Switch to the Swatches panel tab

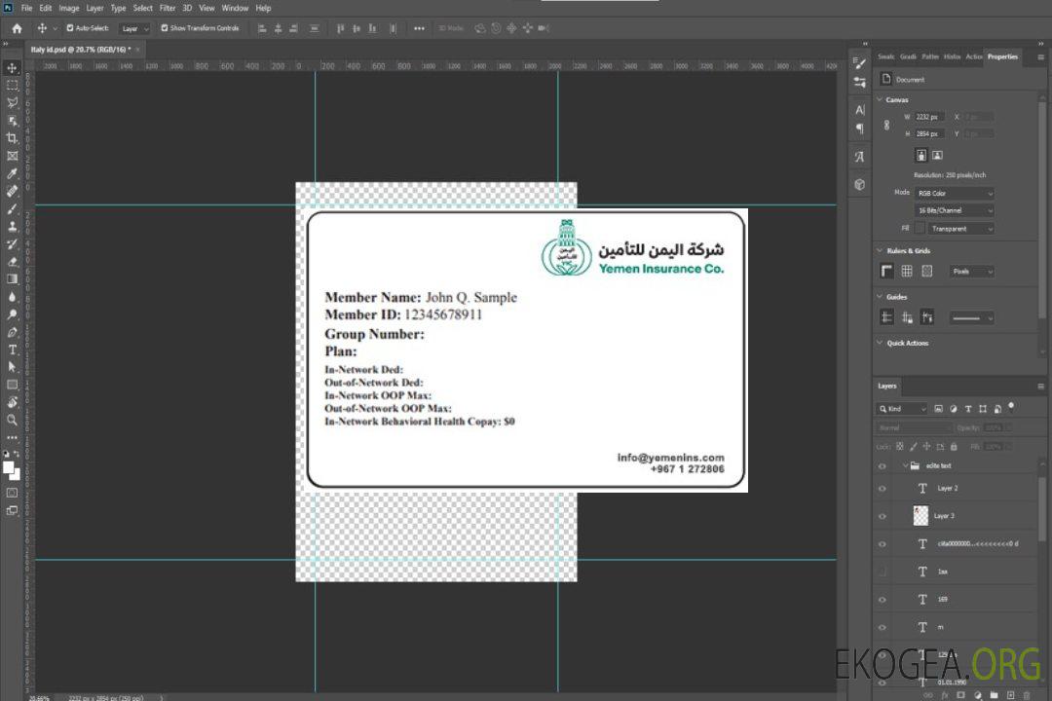click(885, 56)
